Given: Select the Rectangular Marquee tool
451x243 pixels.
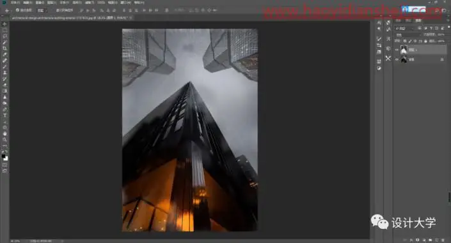Looking at the screenshot, I should click(x=4, y=30).
